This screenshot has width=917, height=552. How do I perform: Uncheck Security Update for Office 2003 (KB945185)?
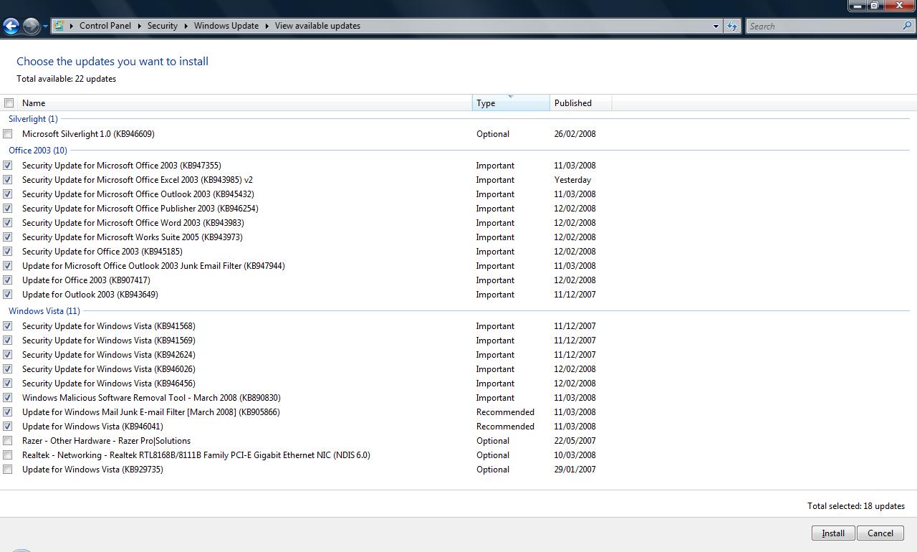click(8, 252)
